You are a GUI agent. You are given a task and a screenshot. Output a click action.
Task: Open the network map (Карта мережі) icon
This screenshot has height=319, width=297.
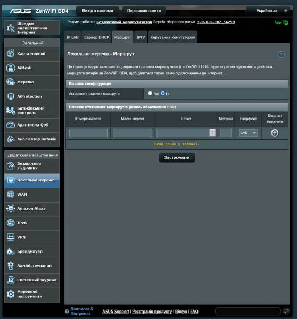[x=11, y=54]
